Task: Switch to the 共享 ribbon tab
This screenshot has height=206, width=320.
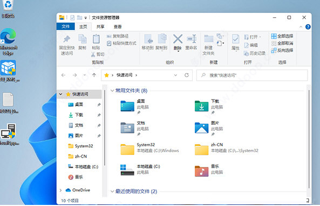Action: pyautogui.click(x=100, y=27)
